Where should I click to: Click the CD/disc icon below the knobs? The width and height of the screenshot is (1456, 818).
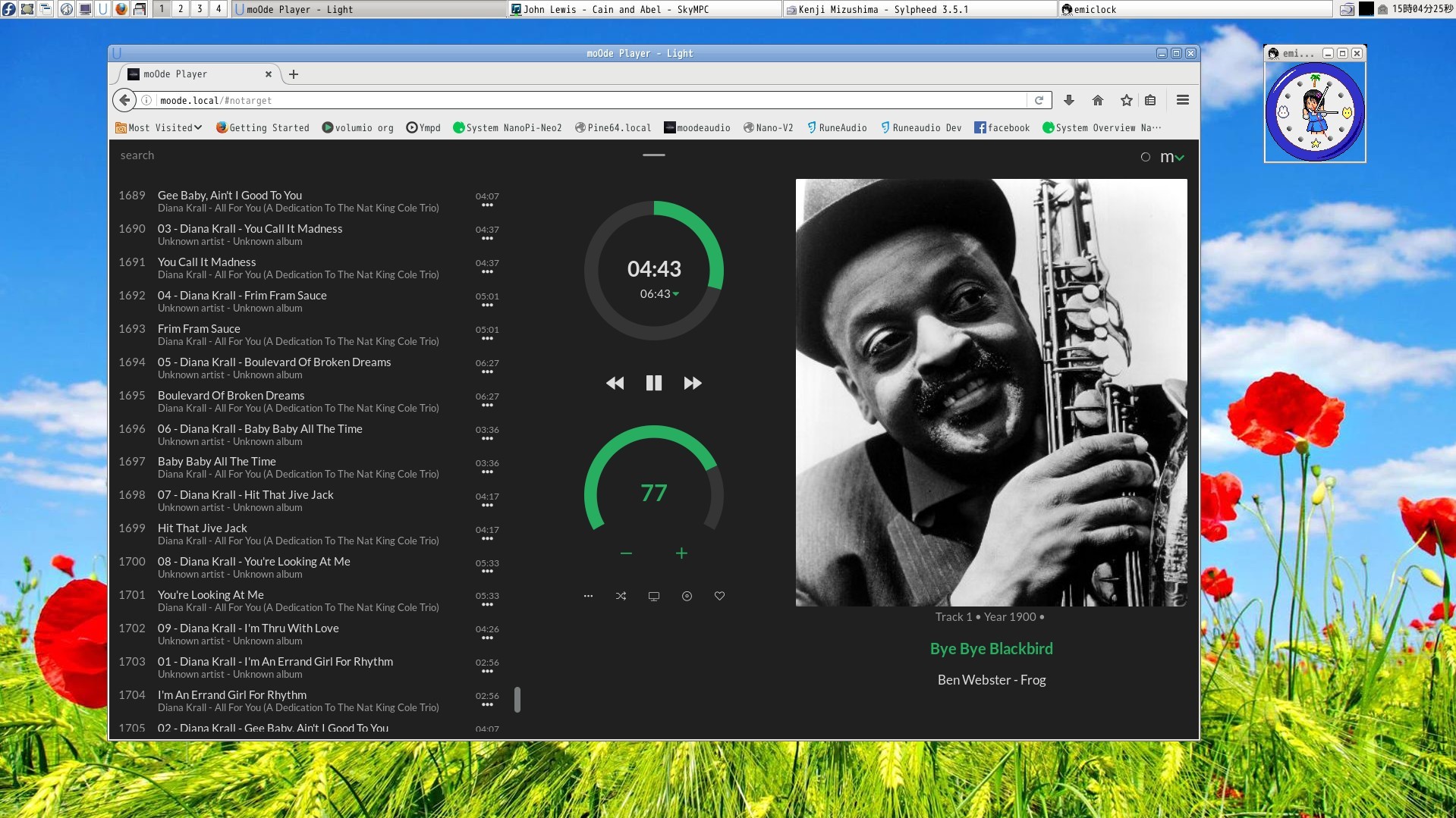[x=687, y=596]
